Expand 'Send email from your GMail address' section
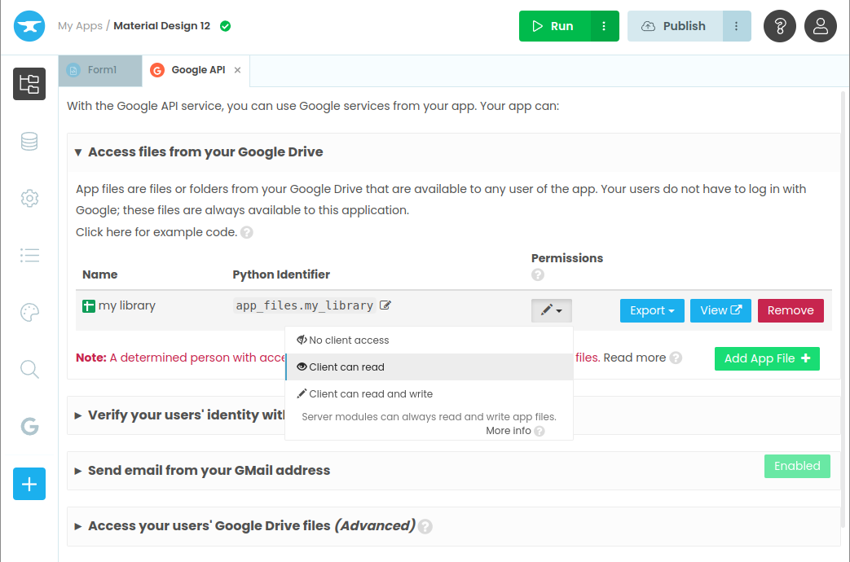The image size is (850, 562). coord(209,470)
